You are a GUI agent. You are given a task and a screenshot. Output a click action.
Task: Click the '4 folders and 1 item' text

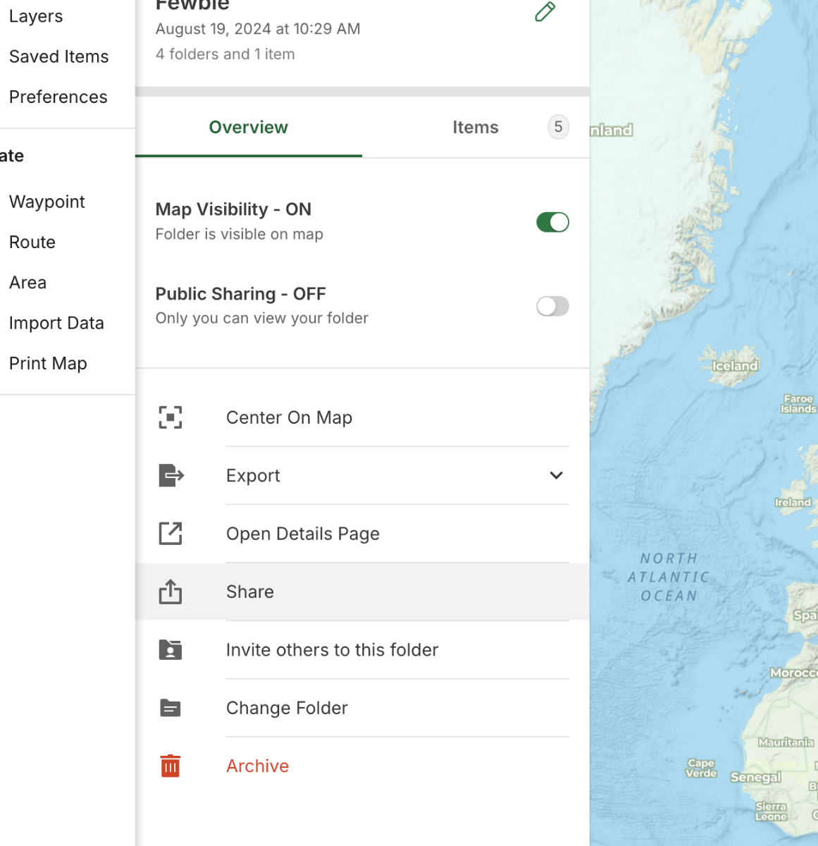tap(225, 54)
